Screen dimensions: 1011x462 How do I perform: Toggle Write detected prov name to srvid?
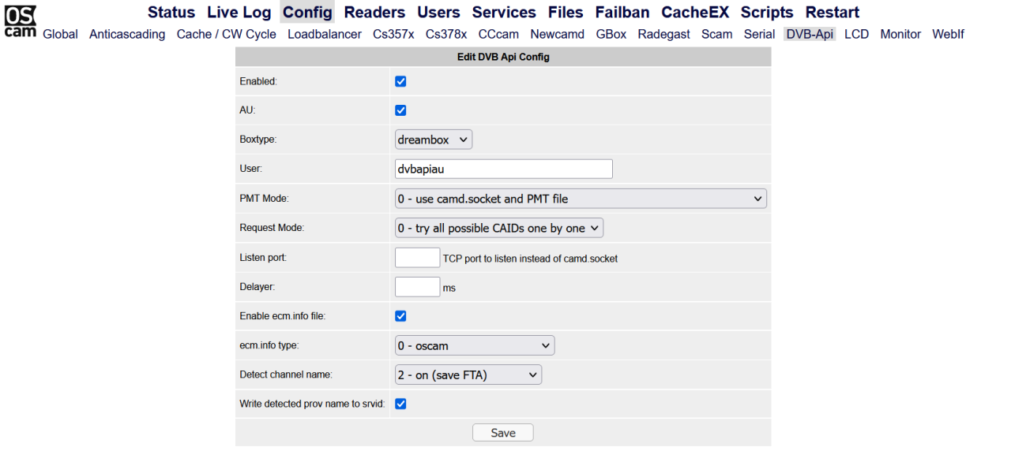[x=400, y=404]
